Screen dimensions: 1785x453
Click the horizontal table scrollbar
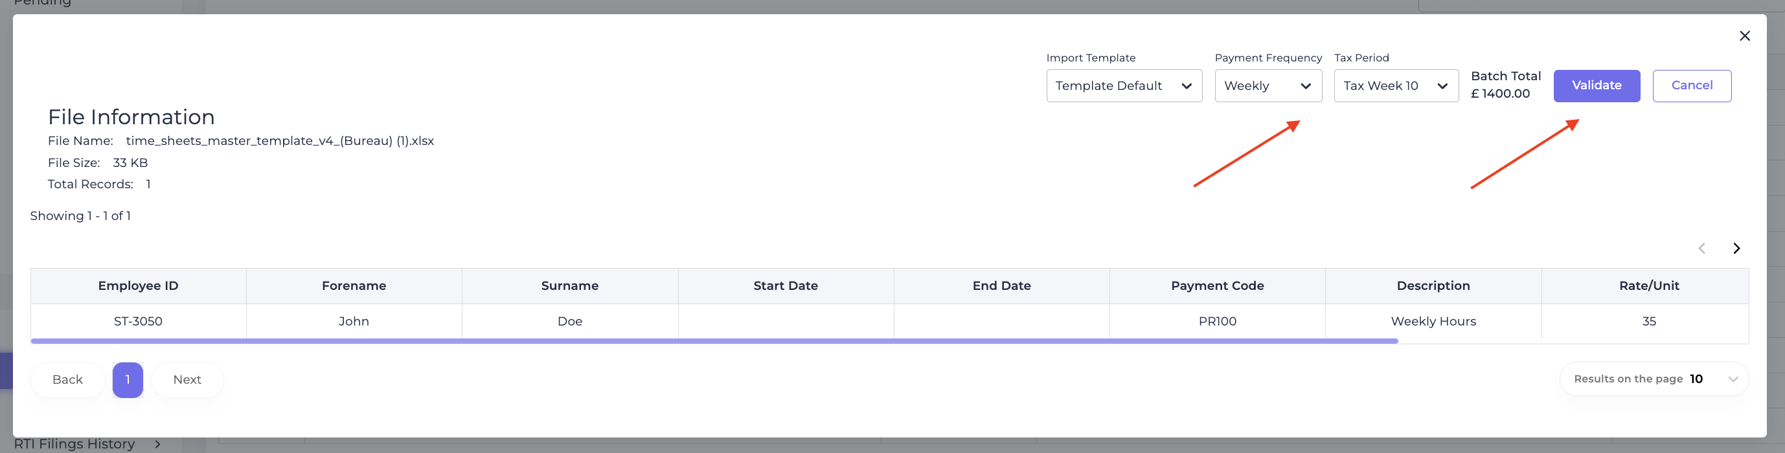(714, 341)
